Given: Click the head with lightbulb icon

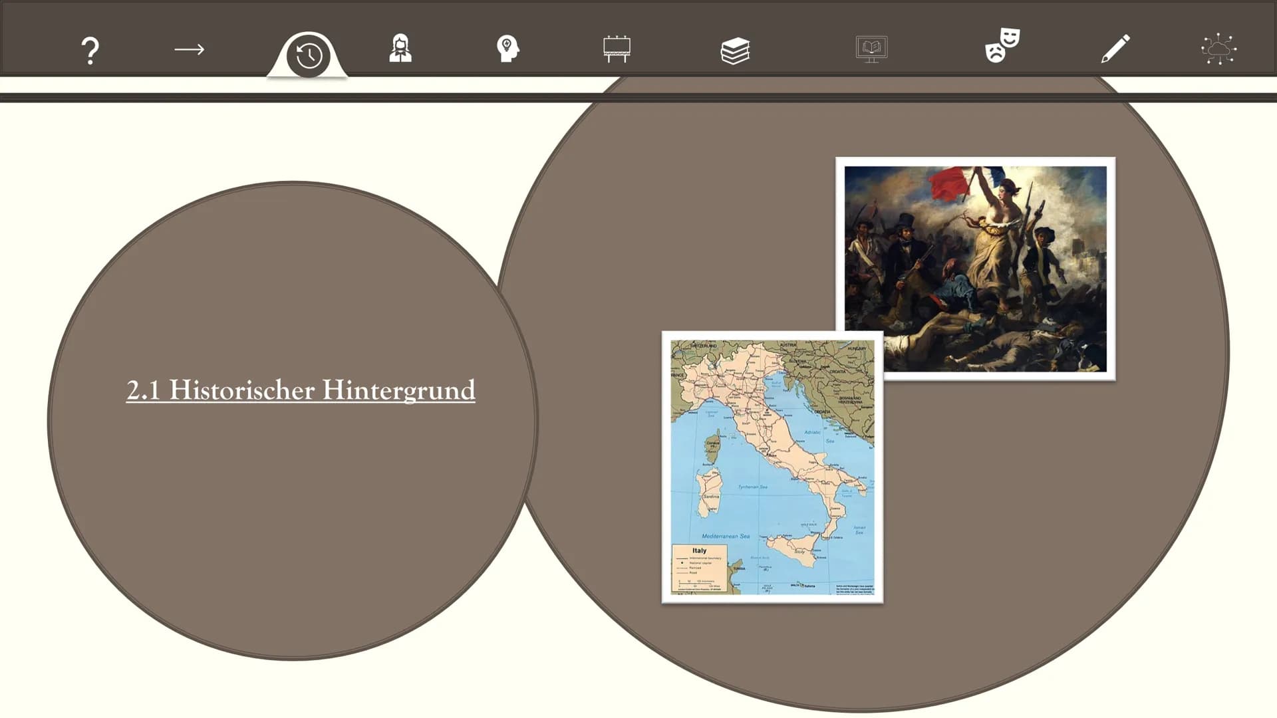Looking at the screenshot, I should pos(507,49).
